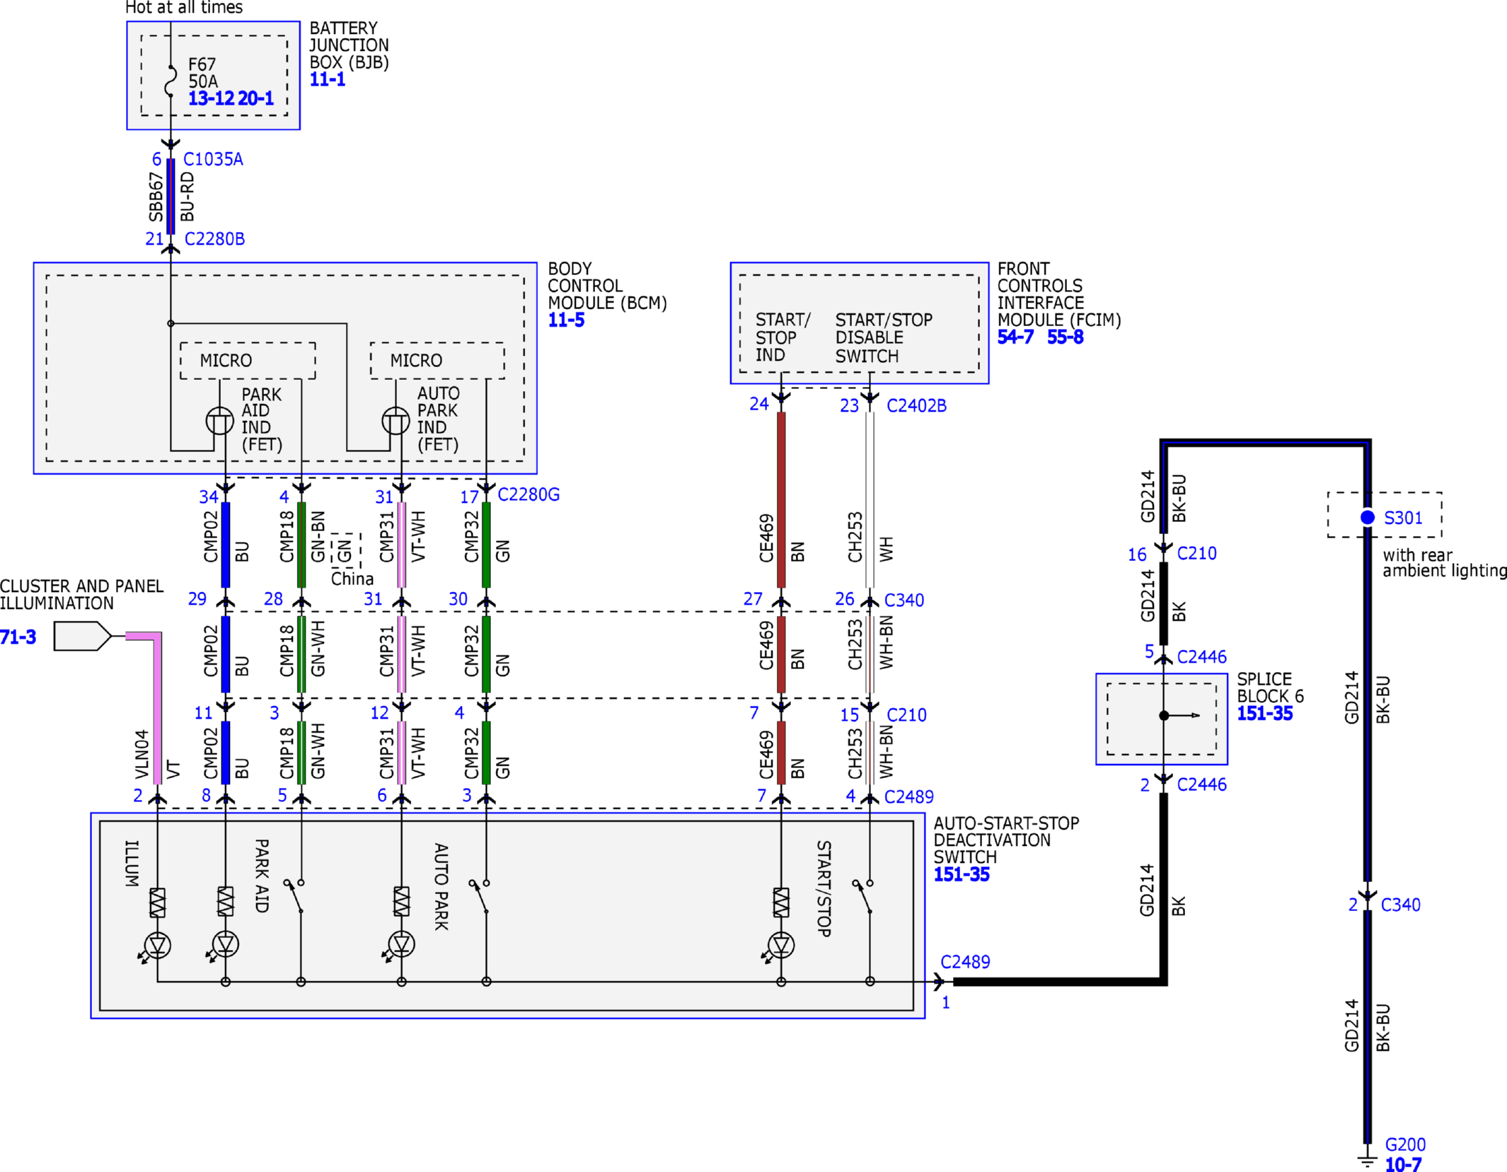This screenshot has width=1507, height=1172.
Task: Select the C210 label next to pin 15
Action: click(x=906, y=714)
